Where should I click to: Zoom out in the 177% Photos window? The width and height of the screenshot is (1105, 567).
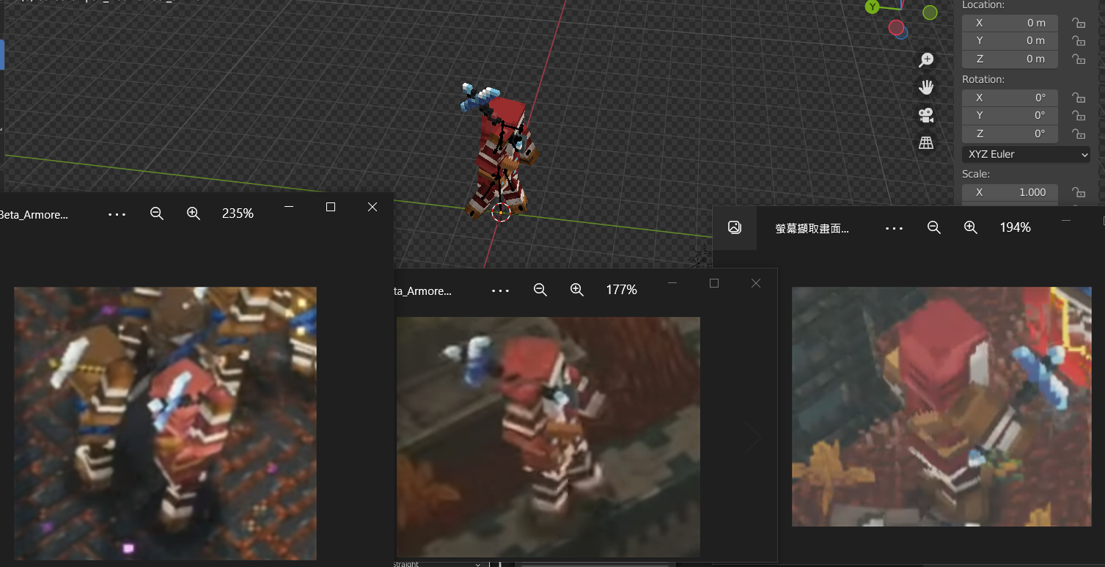(540, 290)
